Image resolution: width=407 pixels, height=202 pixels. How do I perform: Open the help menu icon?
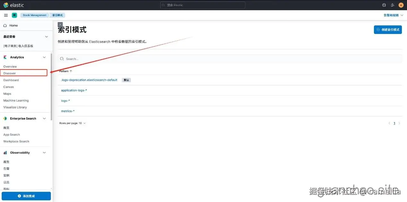coord(384,5)
